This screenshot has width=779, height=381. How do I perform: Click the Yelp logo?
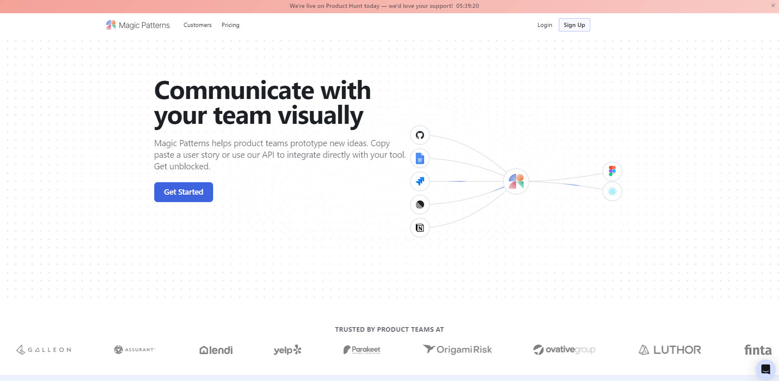tap(287, 350)
